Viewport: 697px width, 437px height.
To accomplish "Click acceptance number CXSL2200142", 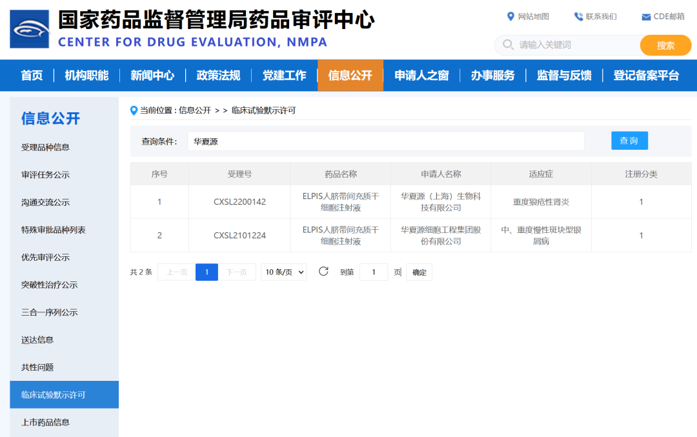I will 239,202.
